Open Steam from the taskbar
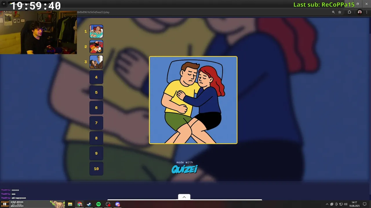This screenshot has height=208, width=371. 89,204
